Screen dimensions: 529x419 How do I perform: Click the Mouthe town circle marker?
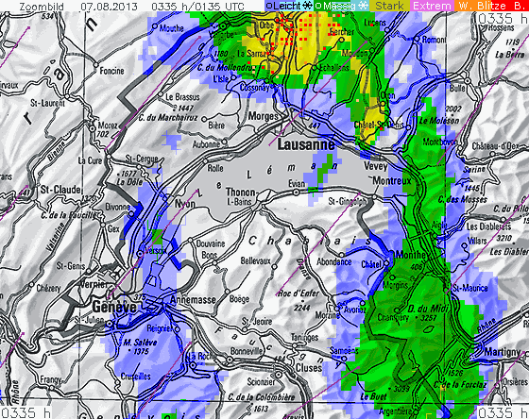(155, 26)
